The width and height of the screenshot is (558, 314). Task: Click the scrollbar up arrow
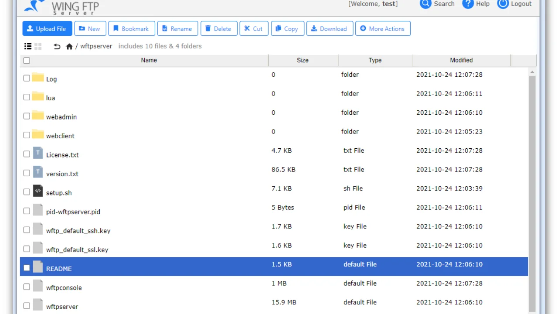(x=532, y=72)
